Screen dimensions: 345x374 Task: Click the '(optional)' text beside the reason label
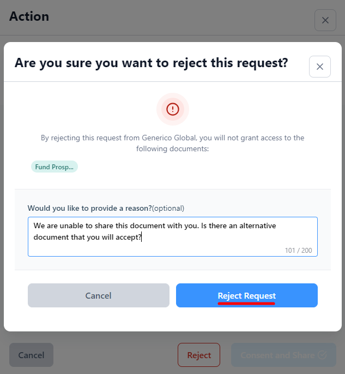pyautogui.click(x=168, y=208)
